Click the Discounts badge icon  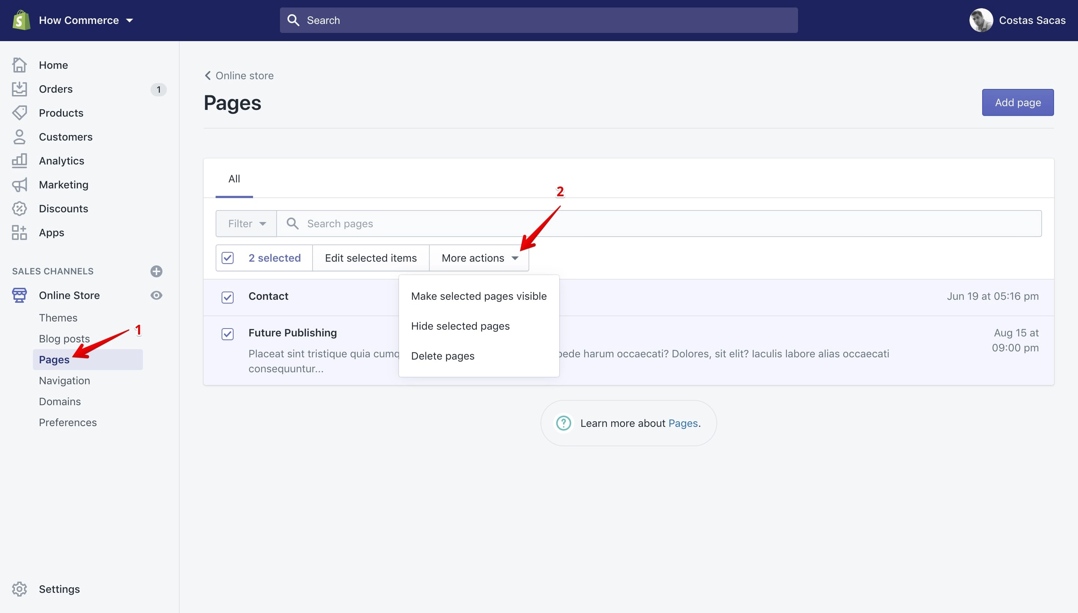[x=19, y=209]
